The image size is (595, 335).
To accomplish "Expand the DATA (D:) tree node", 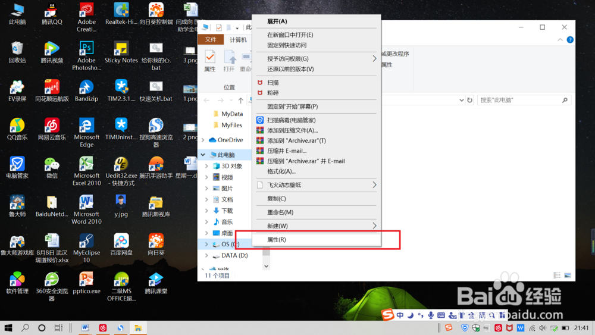I will coord(207,255).
